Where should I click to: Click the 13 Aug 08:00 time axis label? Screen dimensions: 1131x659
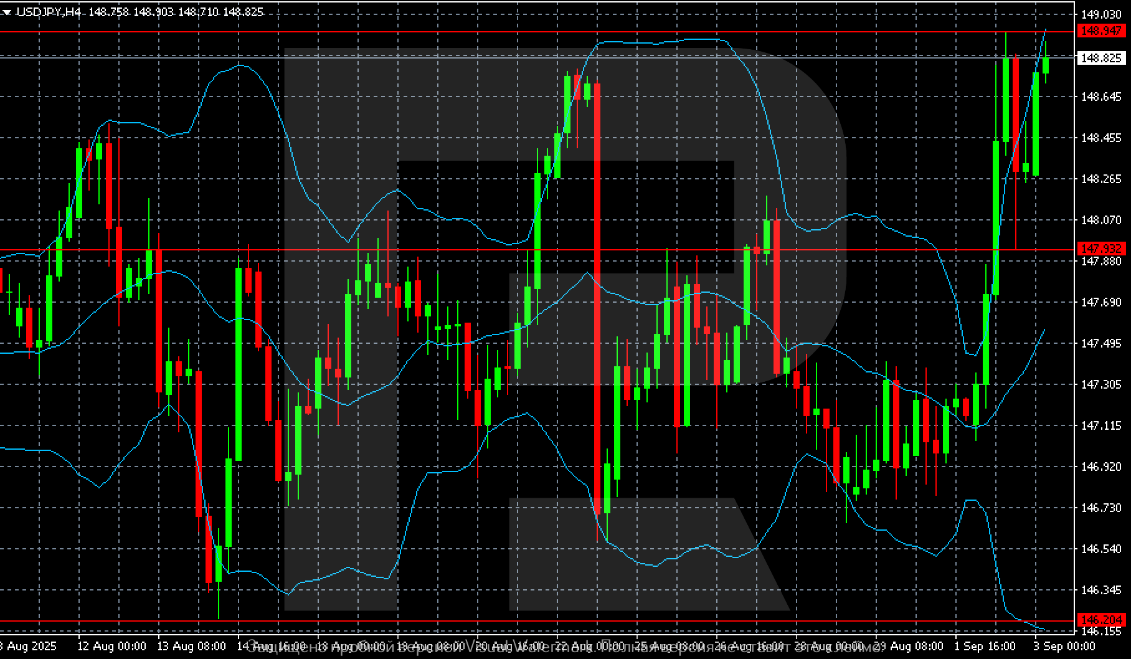(x=191, y=646)
